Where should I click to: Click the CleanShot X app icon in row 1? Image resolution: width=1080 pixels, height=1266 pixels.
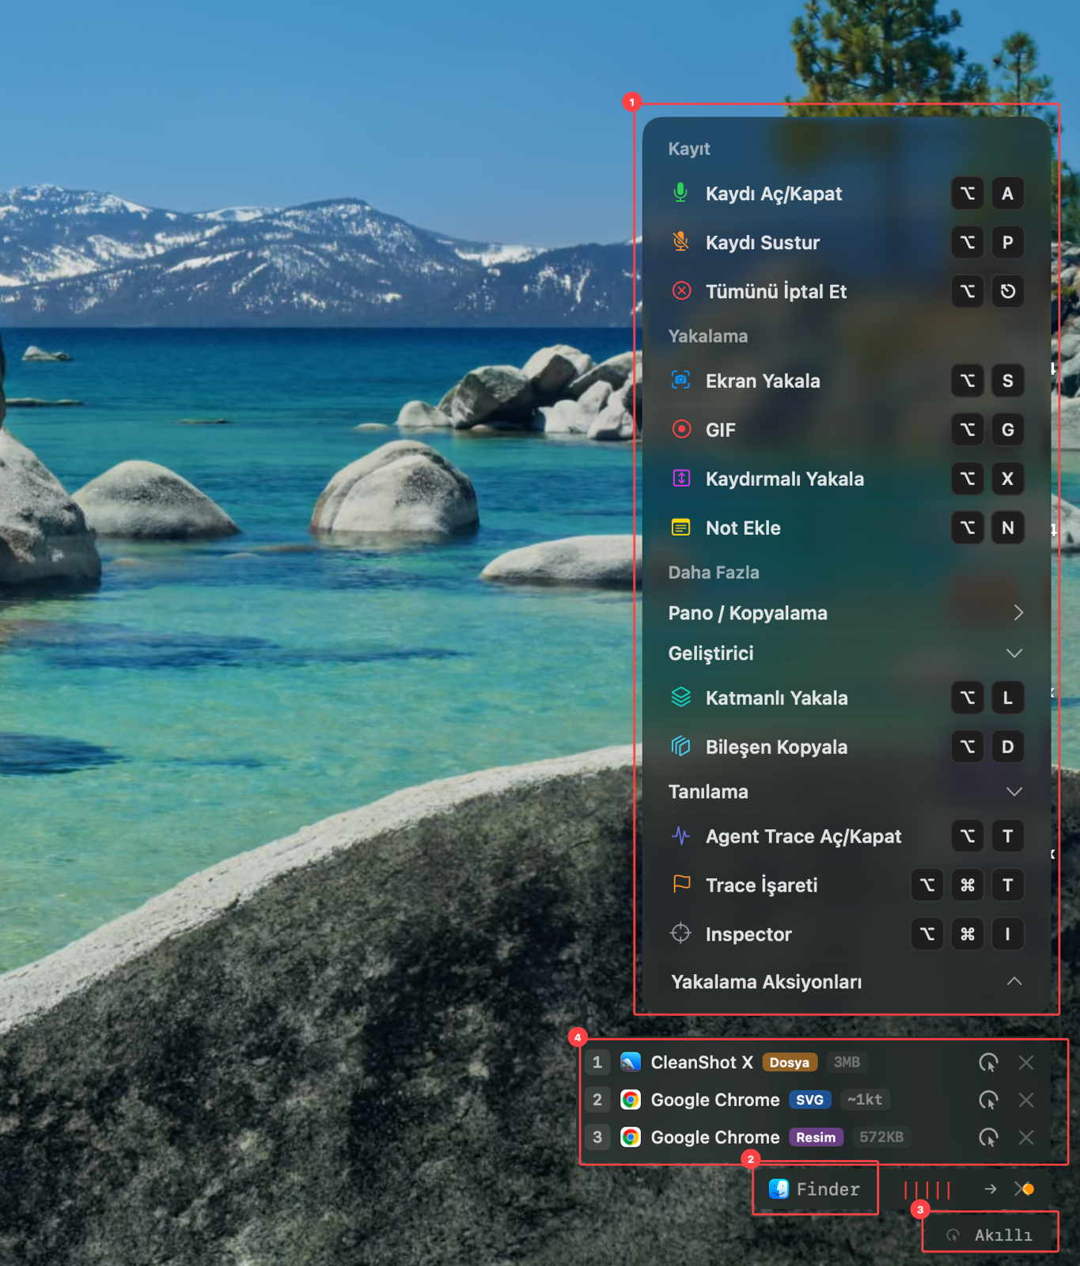point(631,1062)
